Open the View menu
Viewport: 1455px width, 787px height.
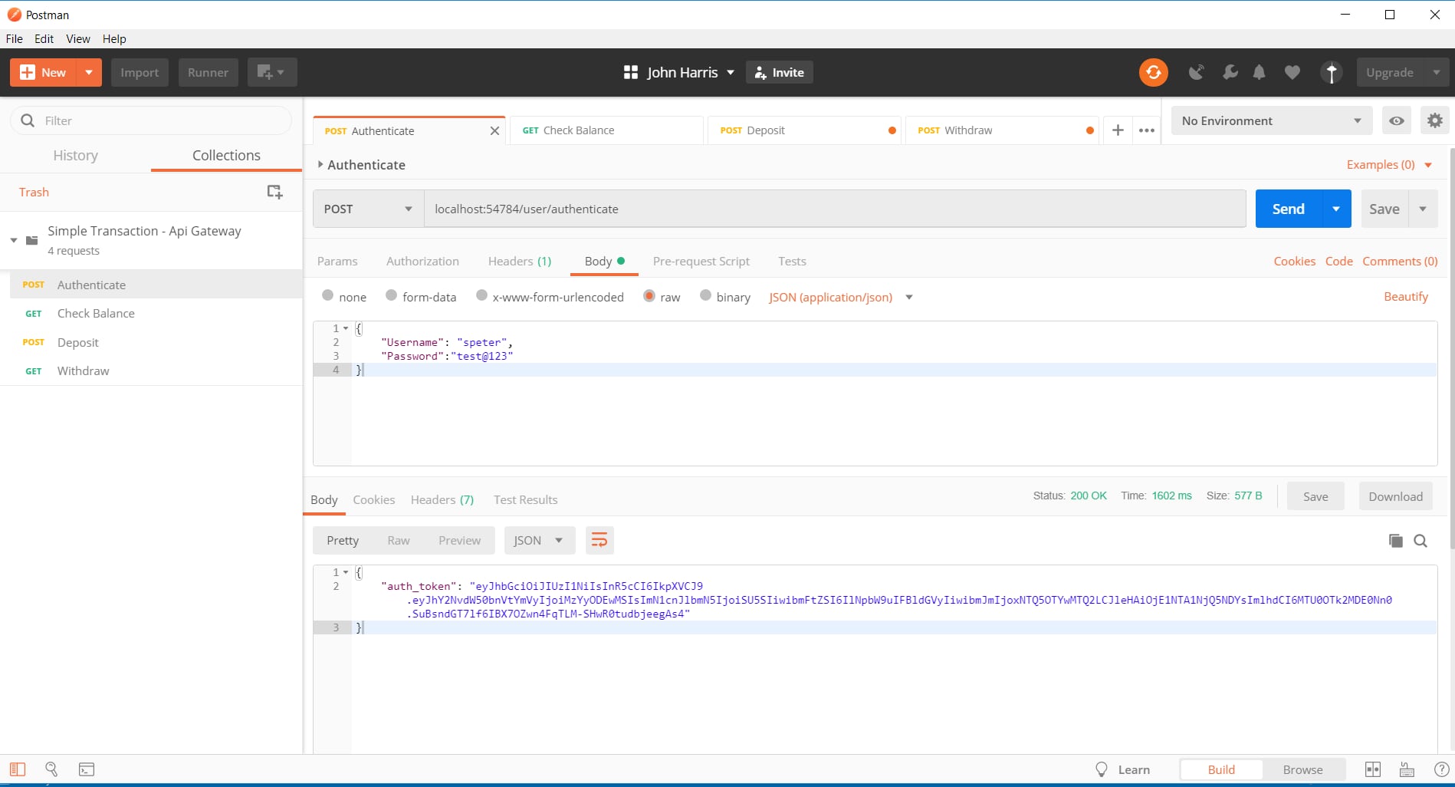tap(78, 38)
